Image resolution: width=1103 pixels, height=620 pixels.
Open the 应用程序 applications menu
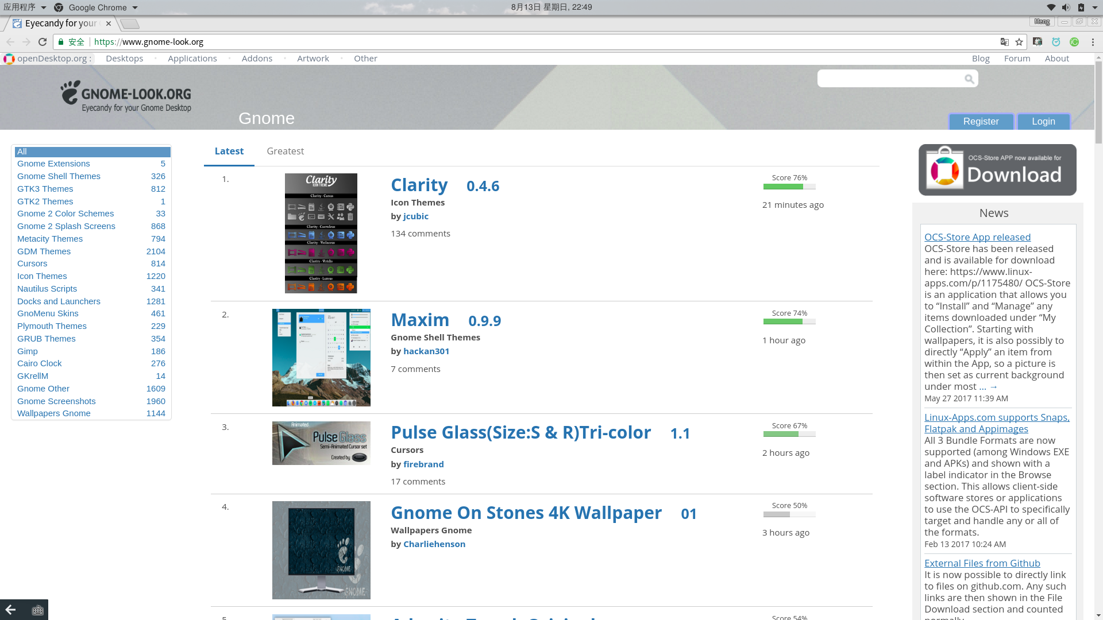24,7
